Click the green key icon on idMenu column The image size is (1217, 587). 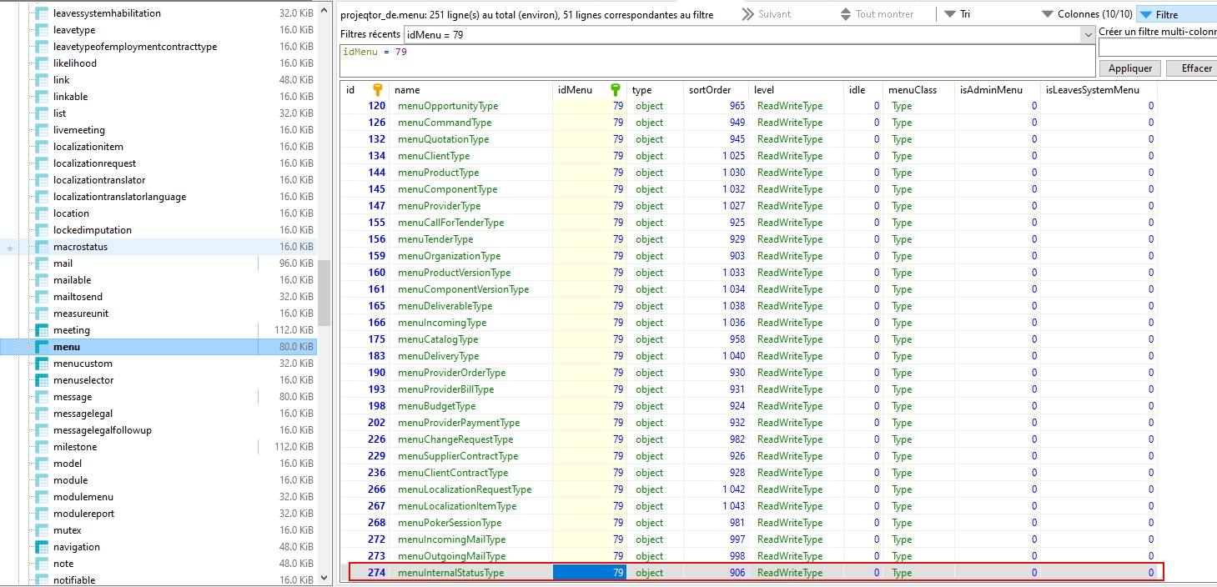tap(616, 90)
